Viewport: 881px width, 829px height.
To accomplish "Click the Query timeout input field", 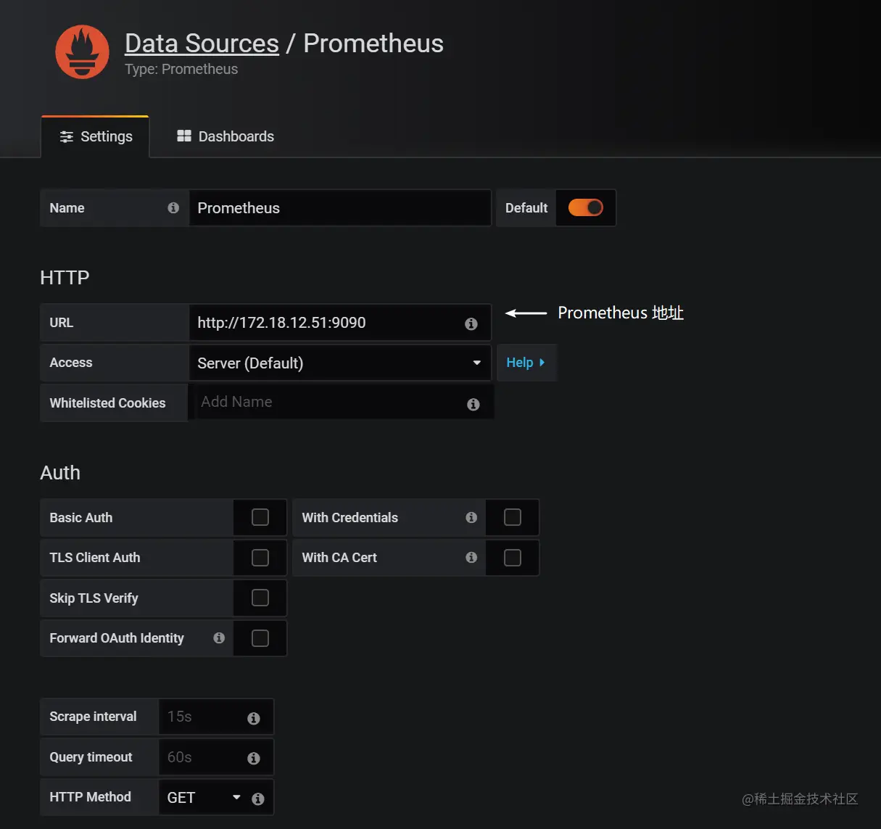I will [216, 757].
